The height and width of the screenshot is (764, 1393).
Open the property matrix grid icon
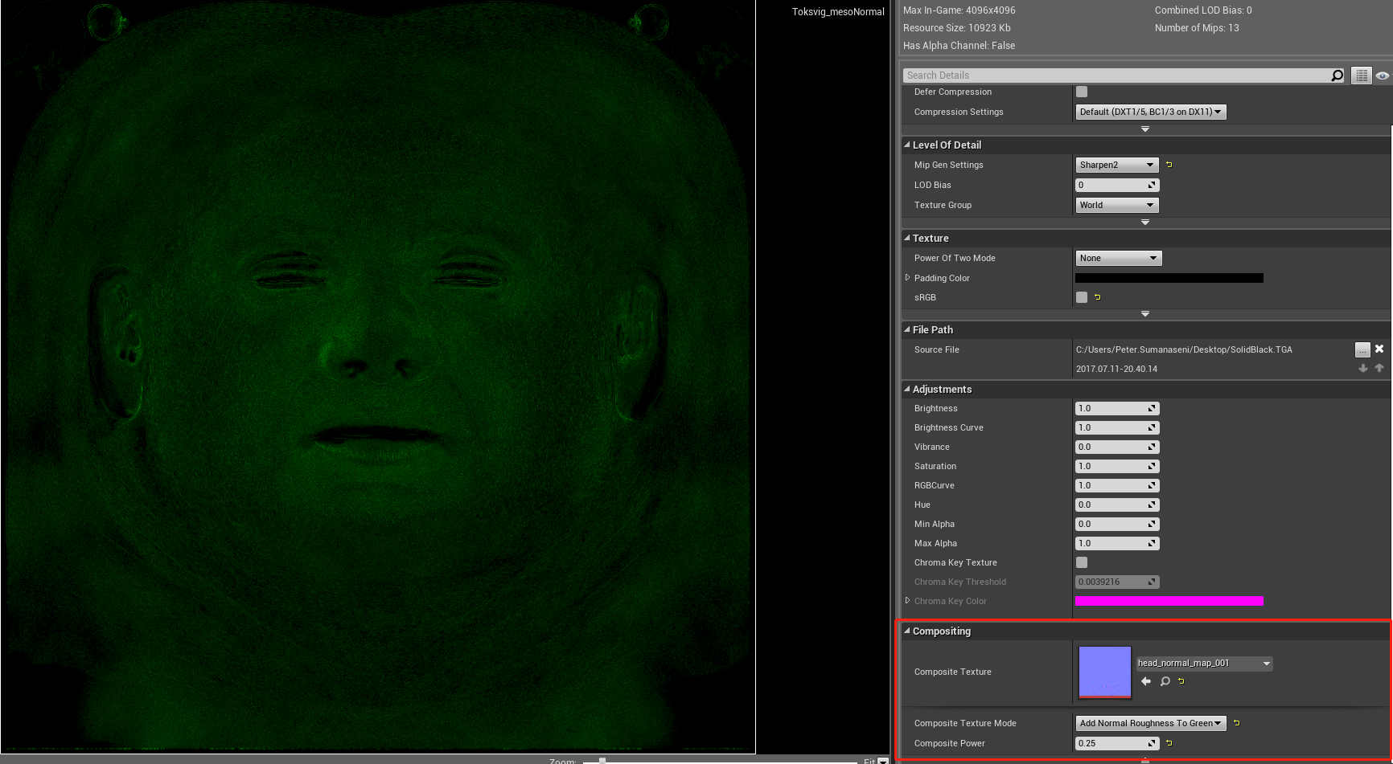[1361, 76]
